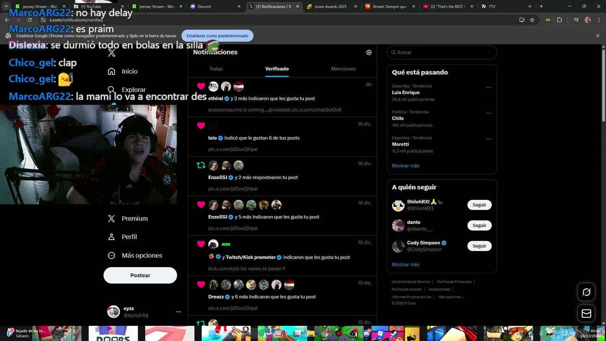Open Chrome extensions puzzle icon
The image size is (606, 341).
pyautogui.click(x=560, y=20)
